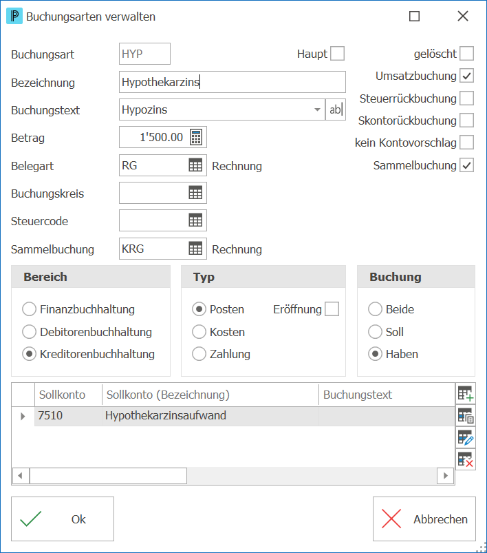The image size is (487, 553).
Task: Click the scroll right arrow of table
Action: (446, 476)
